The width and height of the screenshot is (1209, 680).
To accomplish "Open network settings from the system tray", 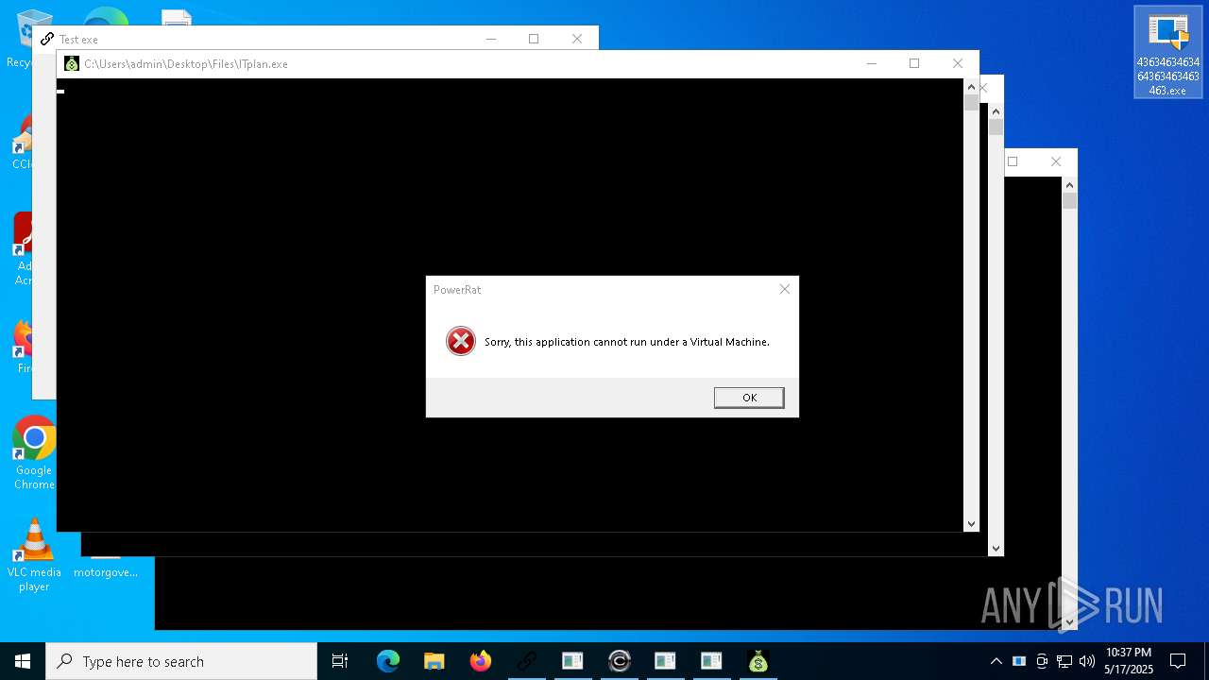I will click(x=1064, y=661).
